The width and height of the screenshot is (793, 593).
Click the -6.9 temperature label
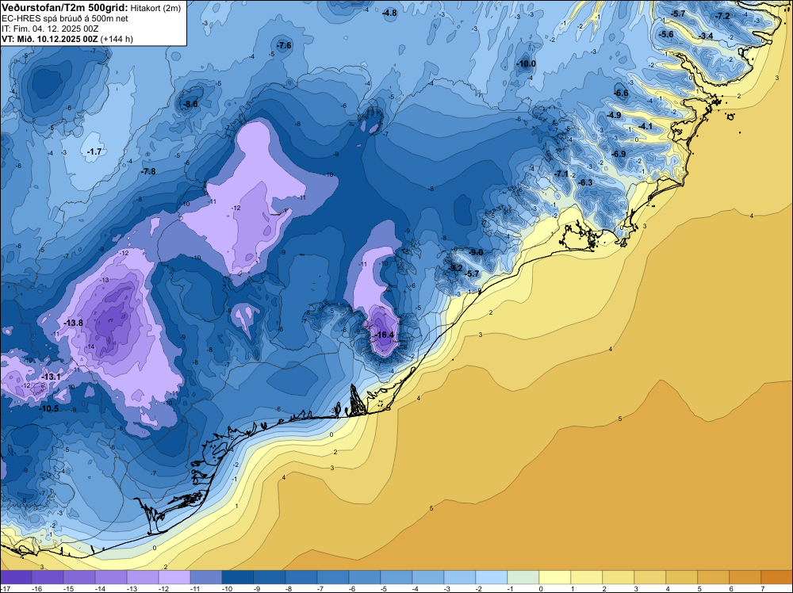619,154
